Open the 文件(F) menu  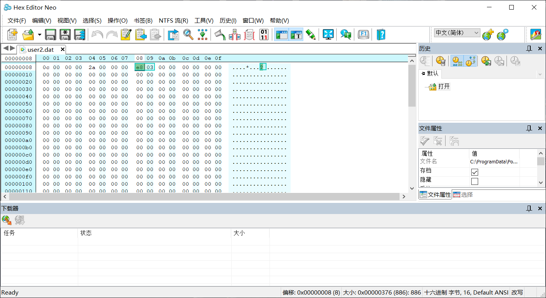17,21
